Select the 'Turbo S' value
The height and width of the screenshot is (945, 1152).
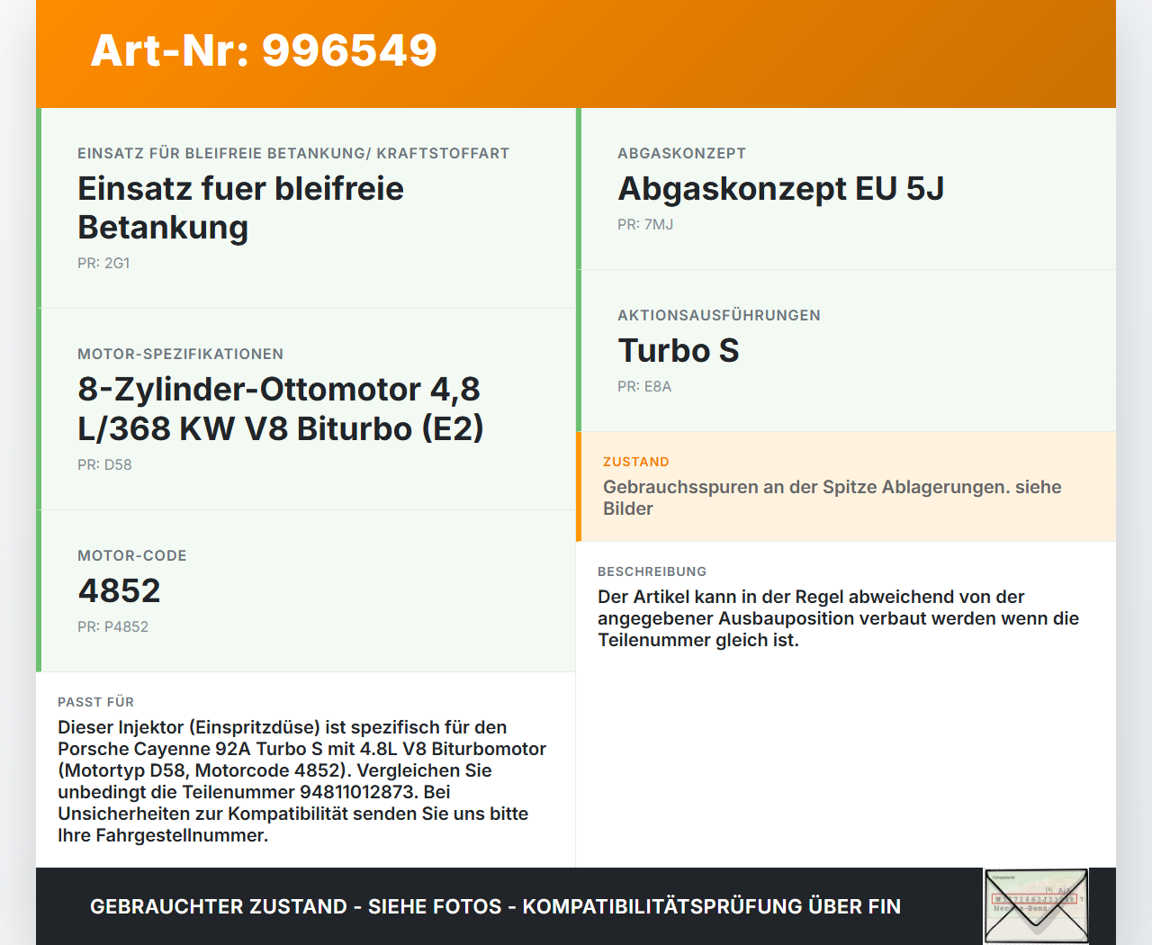[679, 351]
